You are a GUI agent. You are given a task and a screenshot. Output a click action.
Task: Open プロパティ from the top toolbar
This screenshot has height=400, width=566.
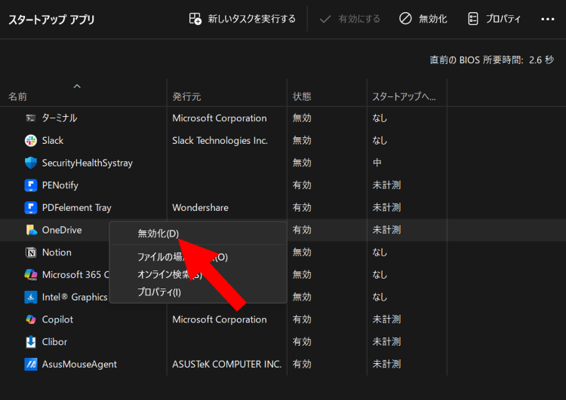(x=494, y=19)
